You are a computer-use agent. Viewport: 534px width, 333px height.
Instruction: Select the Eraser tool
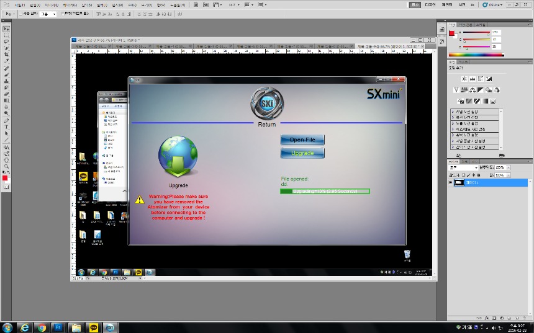pos(6,94)
